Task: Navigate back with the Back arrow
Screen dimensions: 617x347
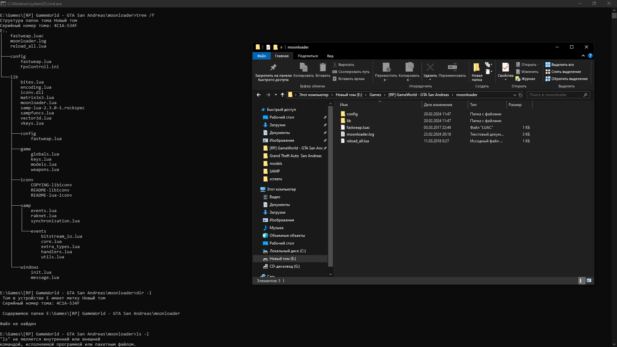Action: [x=259, y=95]
